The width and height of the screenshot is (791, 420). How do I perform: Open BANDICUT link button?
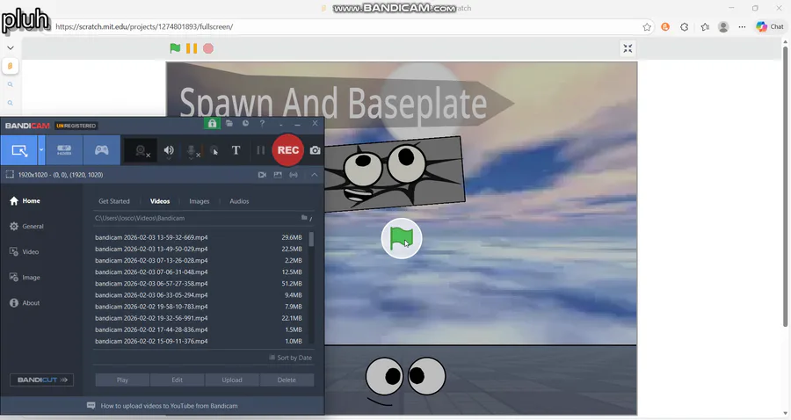coord(42,380)
